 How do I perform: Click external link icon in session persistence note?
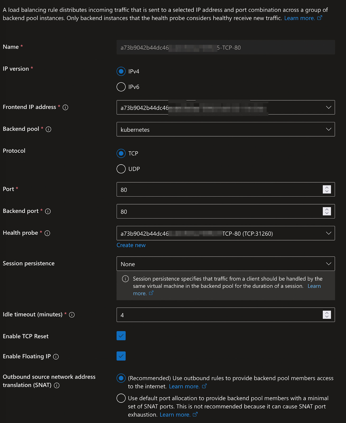(x=151, y=293)
